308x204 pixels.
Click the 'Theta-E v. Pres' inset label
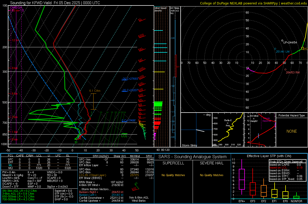[x=228, y=123]
